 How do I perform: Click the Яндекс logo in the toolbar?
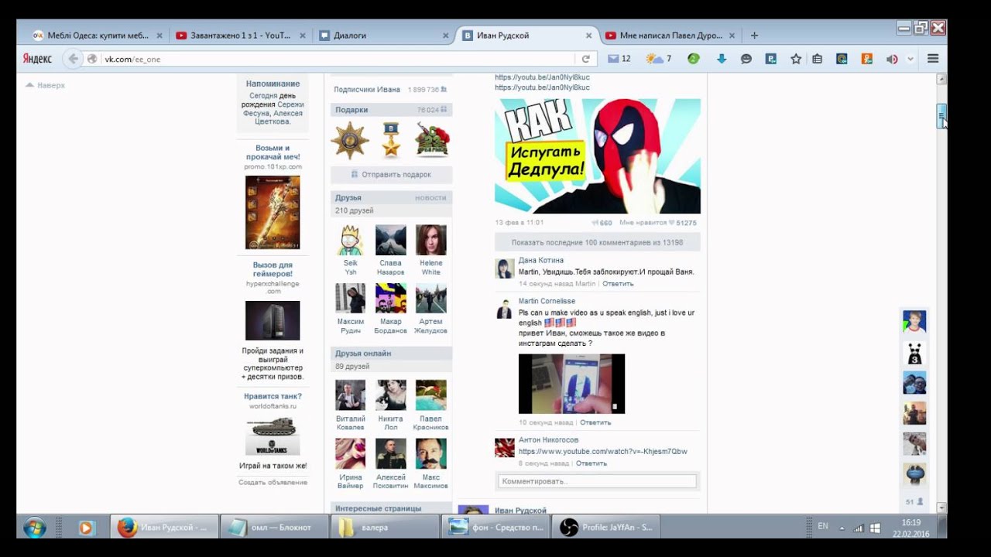pyautogui.click(x=37, y=59)
